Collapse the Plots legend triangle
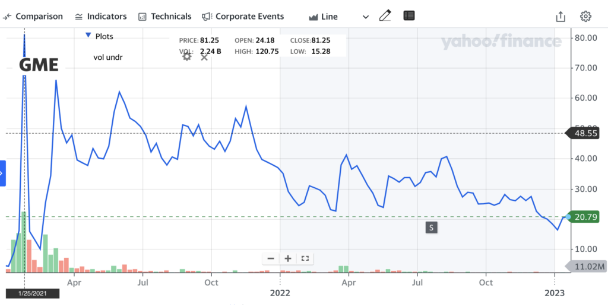 pyautogui.click(x=88, y=36)
